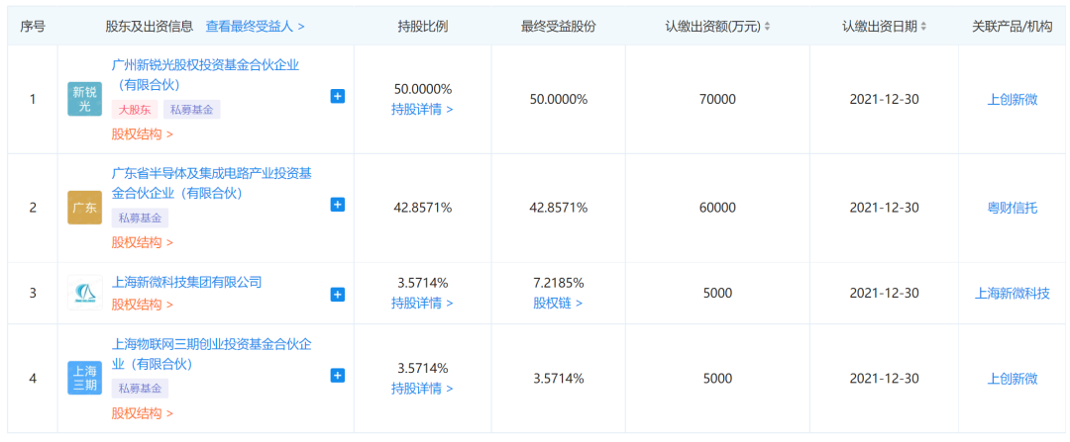Select the 7.2185% final benefit value

pyautogui.click(x=558, y=282)
